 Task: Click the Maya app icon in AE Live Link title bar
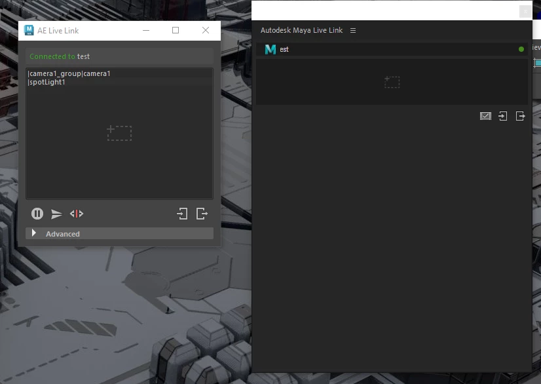(x=29, y=30)
